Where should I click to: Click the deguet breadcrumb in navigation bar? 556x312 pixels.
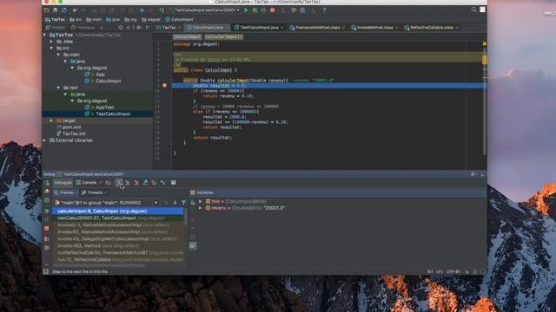click(x=151, y=19)
